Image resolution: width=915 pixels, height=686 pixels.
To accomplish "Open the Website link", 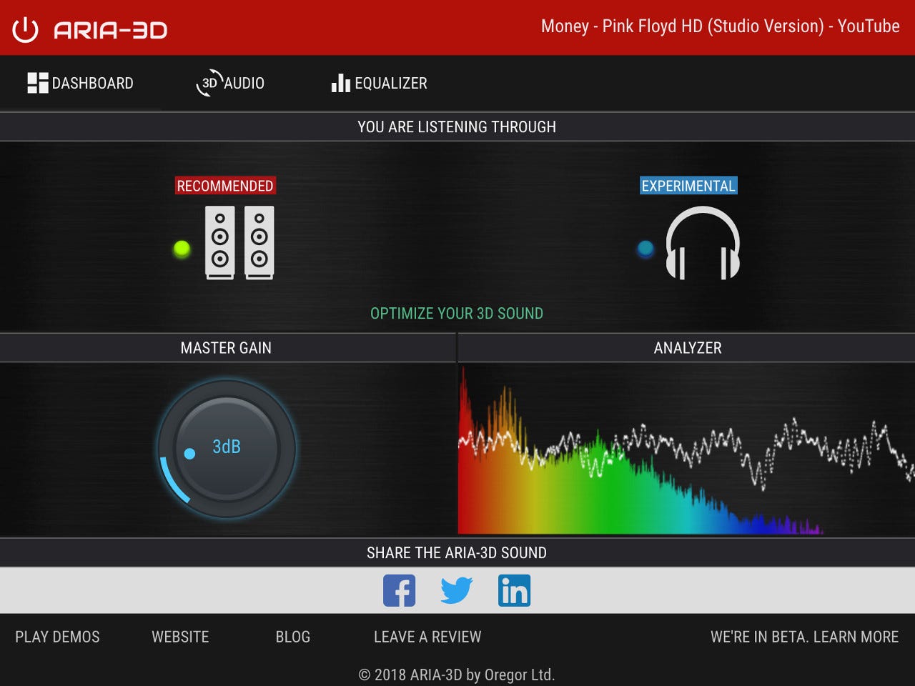I will coord(180,637).
